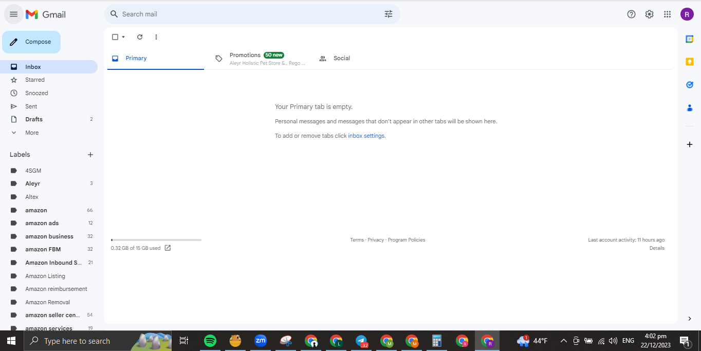This screenshot has height=351, width=701.
Task: Open Calculator from the taskbar
Action: click(x=437, y=341)
